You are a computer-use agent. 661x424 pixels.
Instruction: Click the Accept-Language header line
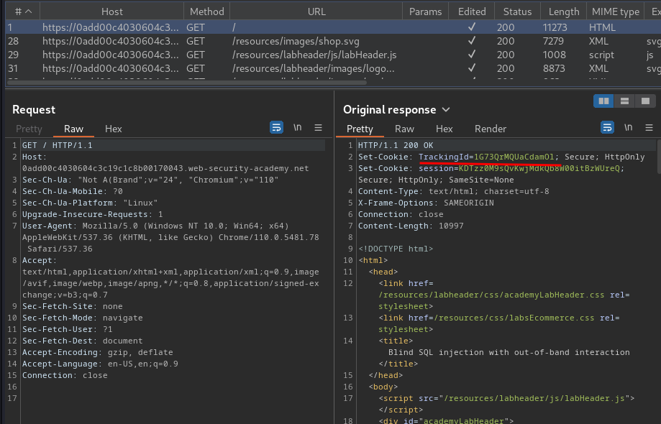[x=100, y=364]
